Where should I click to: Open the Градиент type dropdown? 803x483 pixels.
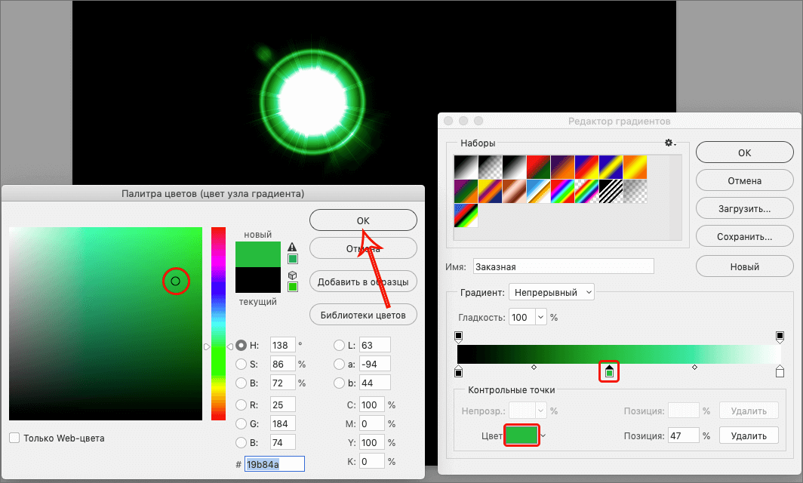(552, 292)
